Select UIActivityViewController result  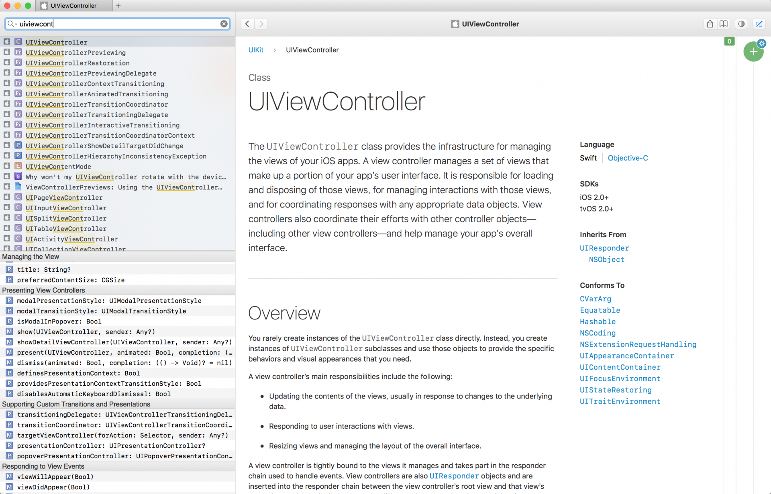(117, 239)
